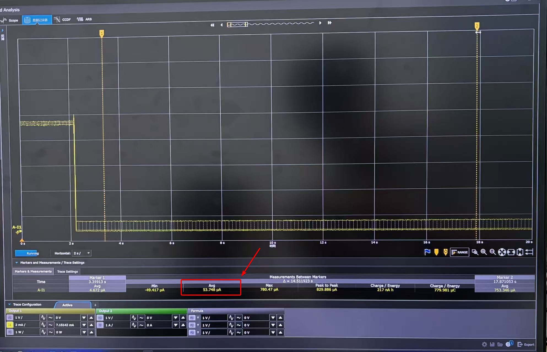Select marker 1 on the graph

(x=102, y=34)
